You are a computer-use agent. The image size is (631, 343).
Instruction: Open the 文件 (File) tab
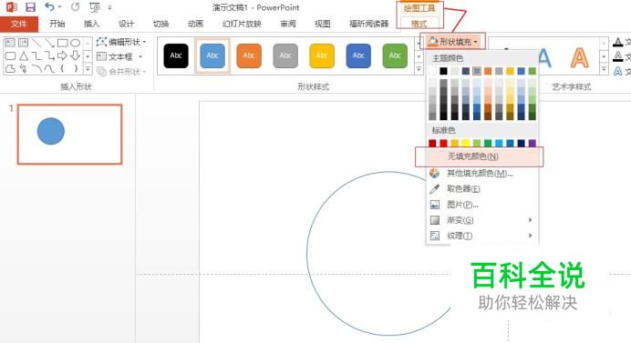pos(19,24)
